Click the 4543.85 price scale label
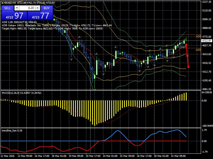This screenshot has width=213, height=159. (207, 54)
